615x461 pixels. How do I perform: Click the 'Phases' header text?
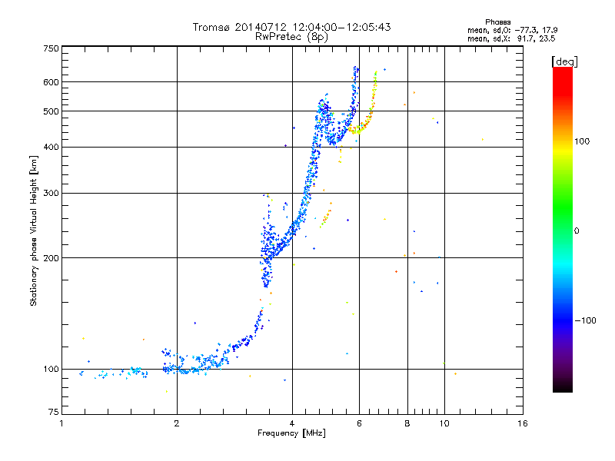pos(497,22)
